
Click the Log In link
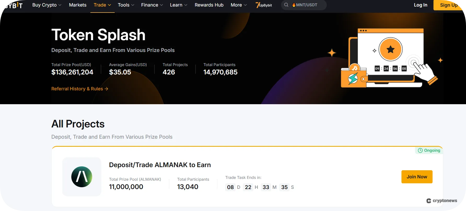click(x=420, y=5)
